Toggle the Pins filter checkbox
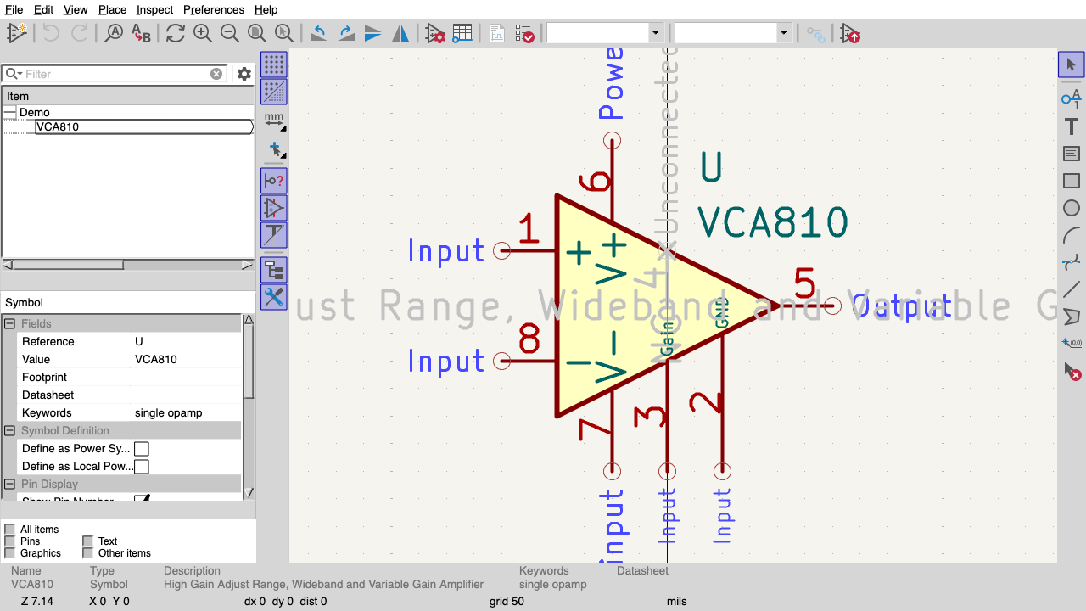Viewport: 1086px width, 611px height. pyautogui.click(x=10, y=541)
